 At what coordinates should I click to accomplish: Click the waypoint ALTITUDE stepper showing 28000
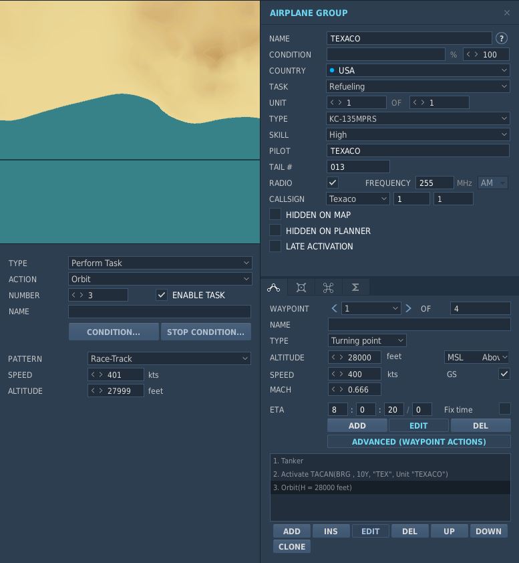[355, 357]
